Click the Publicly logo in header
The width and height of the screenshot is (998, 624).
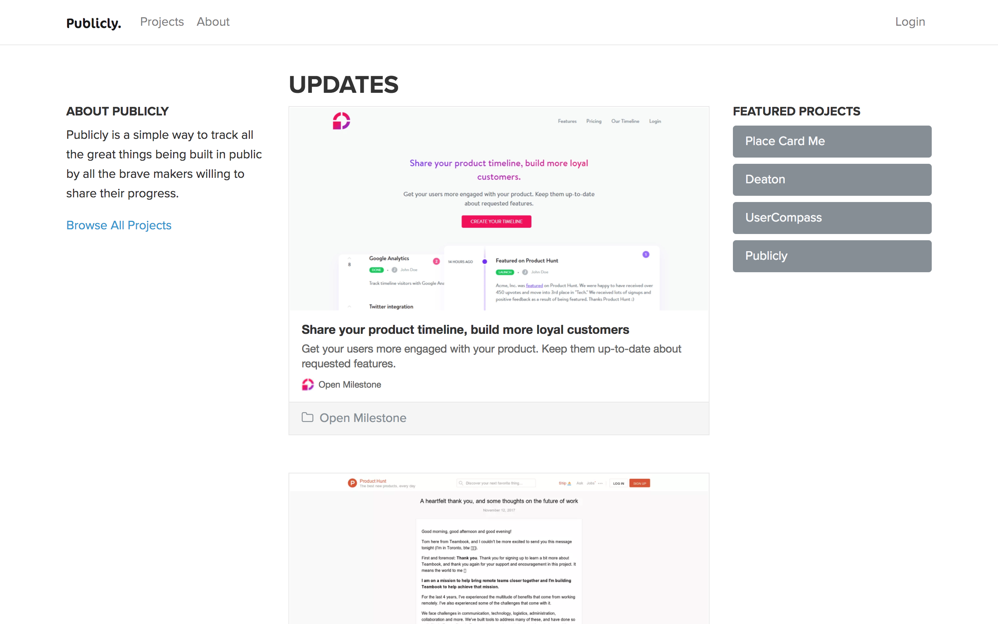(94, 23)
